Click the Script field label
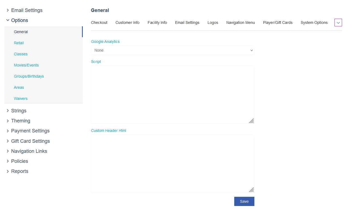 96,62
